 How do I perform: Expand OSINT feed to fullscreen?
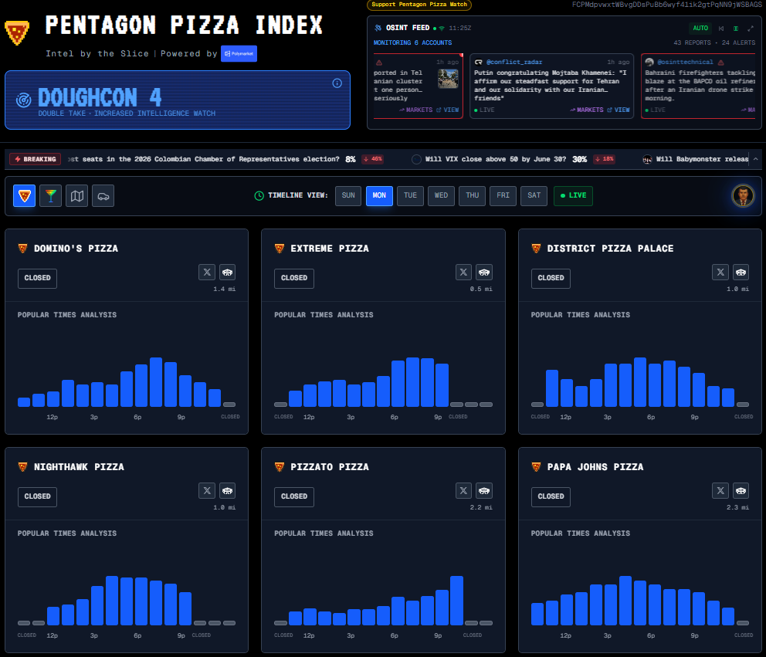751,29
